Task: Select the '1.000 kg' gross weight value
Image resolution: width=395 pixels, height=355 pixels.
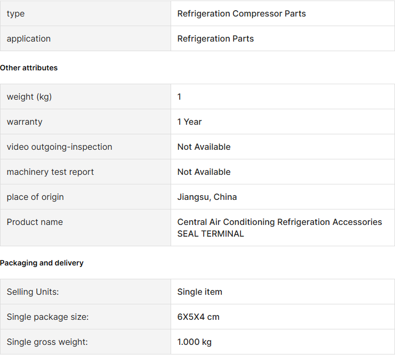Action: point(194,342)
